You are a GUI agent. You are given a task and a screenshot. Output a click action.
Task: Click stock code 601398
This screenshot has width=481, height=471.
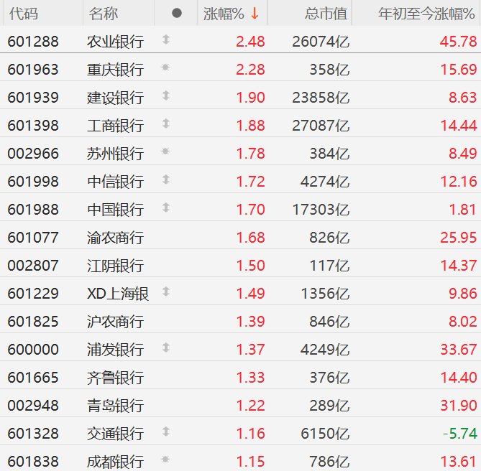tap(33, 126)
